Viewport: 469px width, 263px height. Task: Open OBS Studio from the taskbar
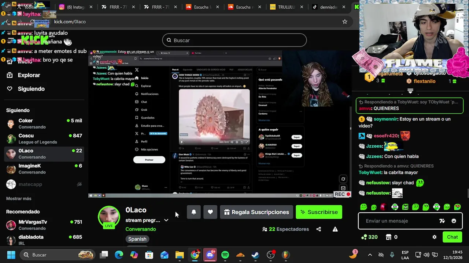click(x=271, y=255)
